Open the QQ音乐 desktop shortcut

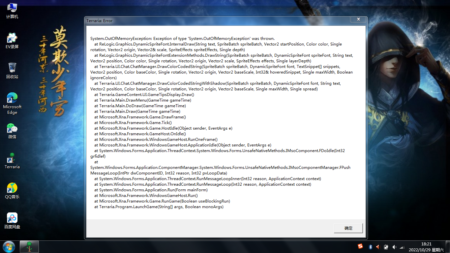(12, 191)
